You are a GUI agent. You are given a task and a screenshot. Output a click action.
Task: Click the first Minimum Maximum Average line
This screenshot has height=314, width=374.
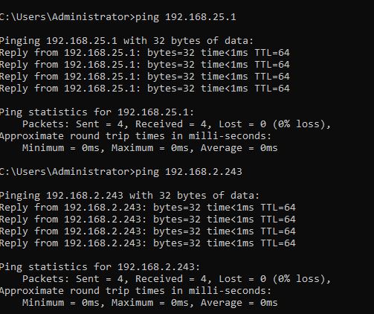[150, 148]
